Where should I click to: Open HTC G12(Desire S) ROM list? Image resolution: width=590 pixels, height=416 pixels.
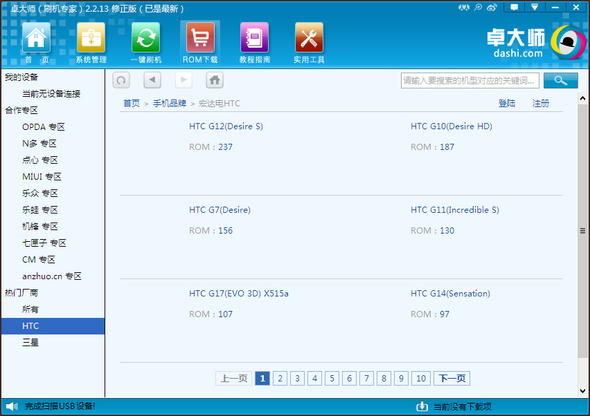tap(226, 126)
